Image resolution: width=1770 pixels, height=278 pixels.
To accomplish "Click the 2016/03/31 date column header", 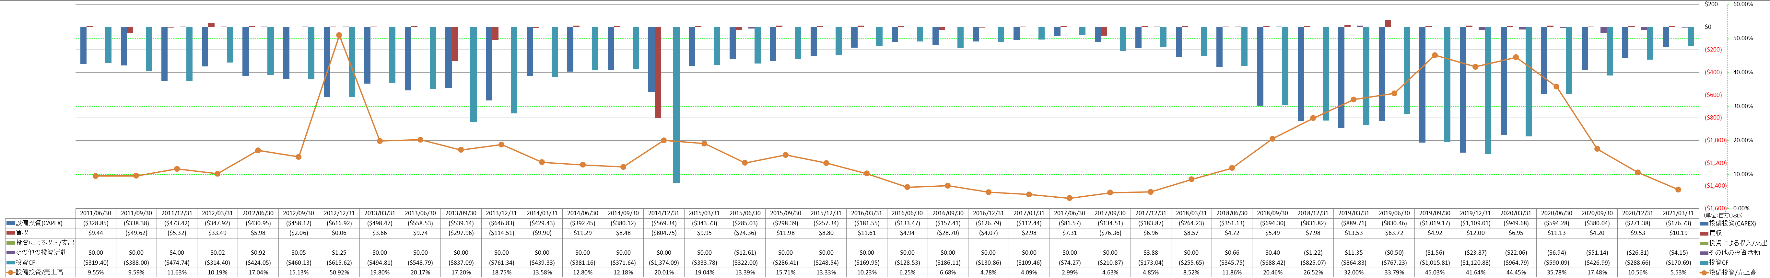I will pyautogui.click(x=866, y=214).
